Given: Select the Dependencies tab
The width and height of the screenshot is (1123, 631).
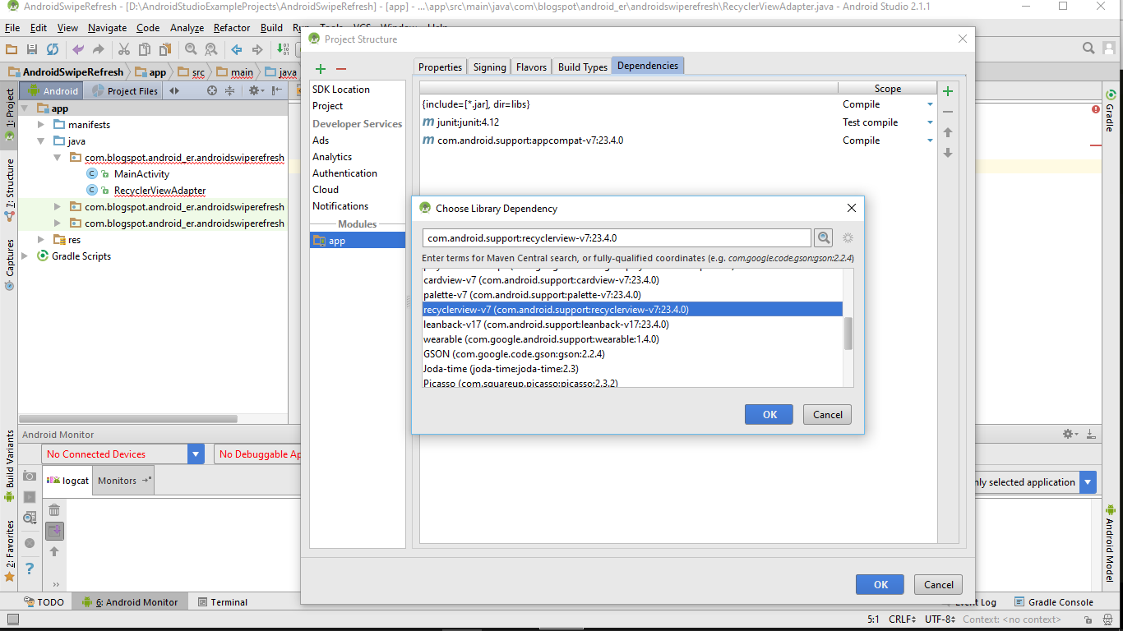Looking at the screenshot, I should tap(648, 66).
